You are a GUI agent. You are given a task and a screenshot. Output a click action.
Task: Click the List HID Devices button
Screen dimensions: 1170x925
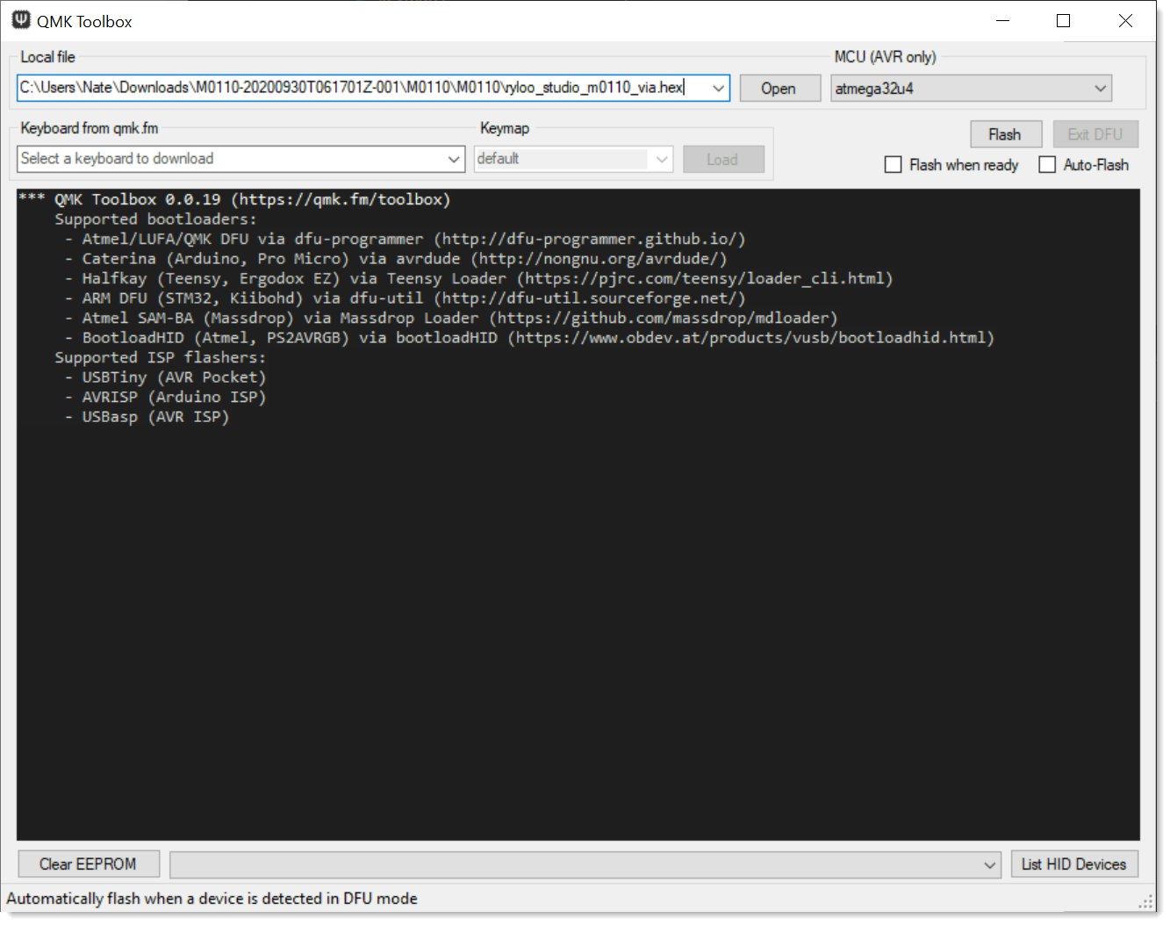coord(1073,864)
